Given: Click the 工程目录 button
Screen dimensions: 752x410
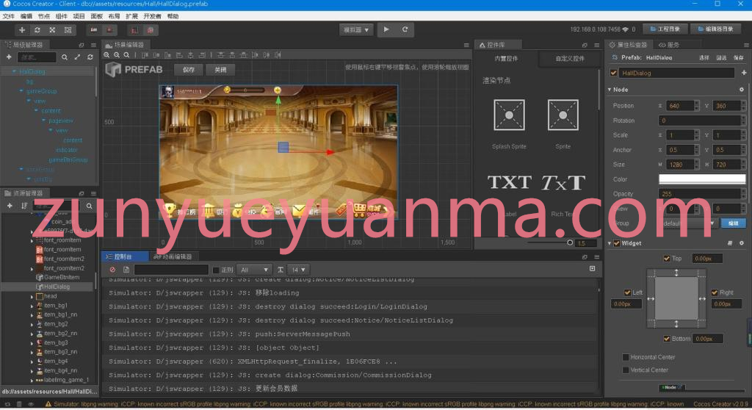Looking at the screenshot, I should tap(665, 29).
